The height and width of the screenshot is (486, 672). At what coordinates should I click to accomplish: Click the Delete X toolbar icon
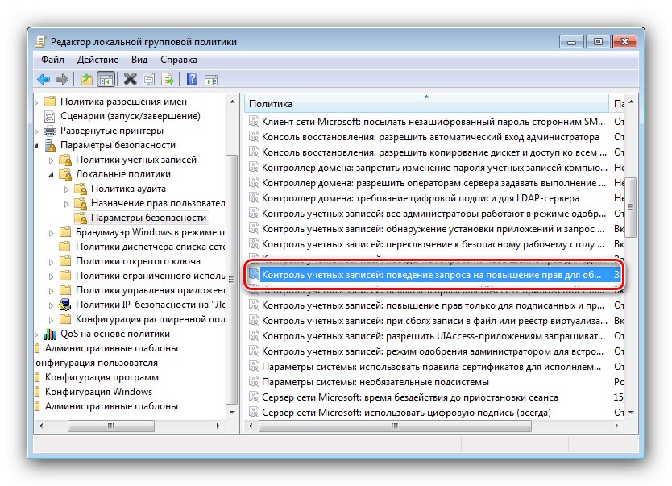point(130,79)
